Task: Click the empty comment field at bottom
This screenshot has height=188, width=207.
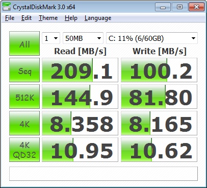Action: tap(103, 174)
